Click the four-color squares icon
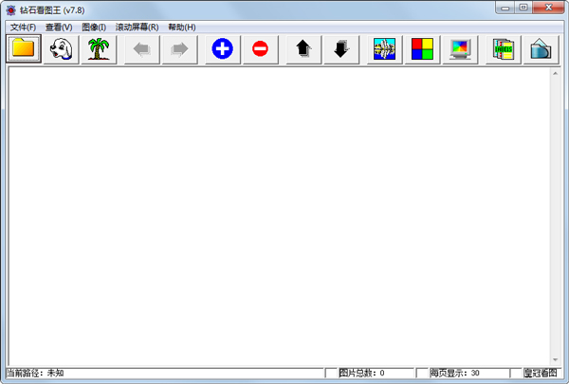Viewport: 569px width, 384px height. click(422, 48)
